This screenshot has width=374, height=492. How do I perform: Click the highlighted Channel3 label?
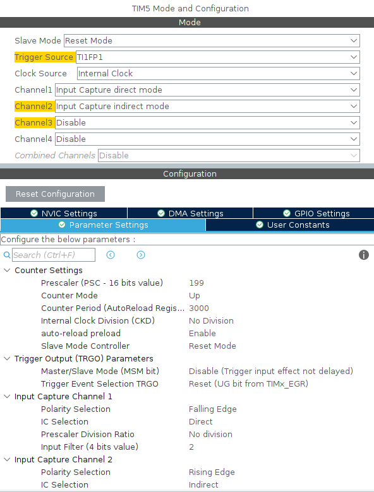33,123
